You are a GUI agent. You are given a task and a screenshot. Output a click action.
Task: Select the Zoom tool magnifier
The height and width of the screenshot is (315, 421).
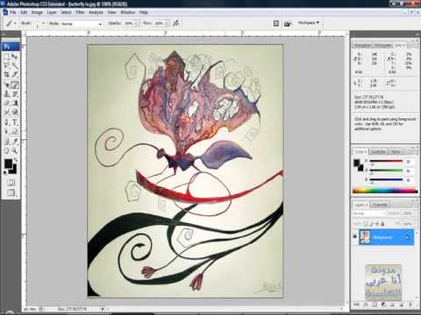[x=15, y=150]
